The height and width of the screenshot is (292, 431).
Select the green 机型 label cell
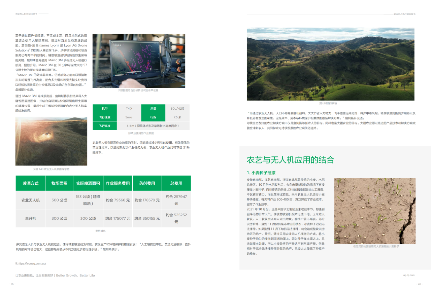(x=105, y=109)
